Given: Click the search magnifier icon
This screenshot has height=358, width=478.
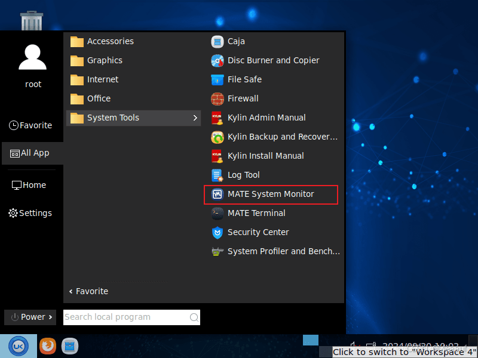Looking at the screenshot, I should [x=194, y=317].
